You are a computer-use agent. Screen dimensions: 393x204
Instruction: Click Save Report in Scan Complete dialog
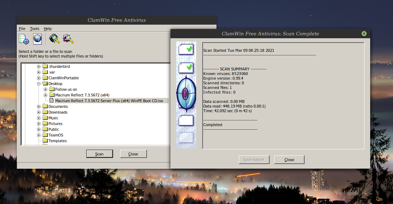click(x=254, y=160)
